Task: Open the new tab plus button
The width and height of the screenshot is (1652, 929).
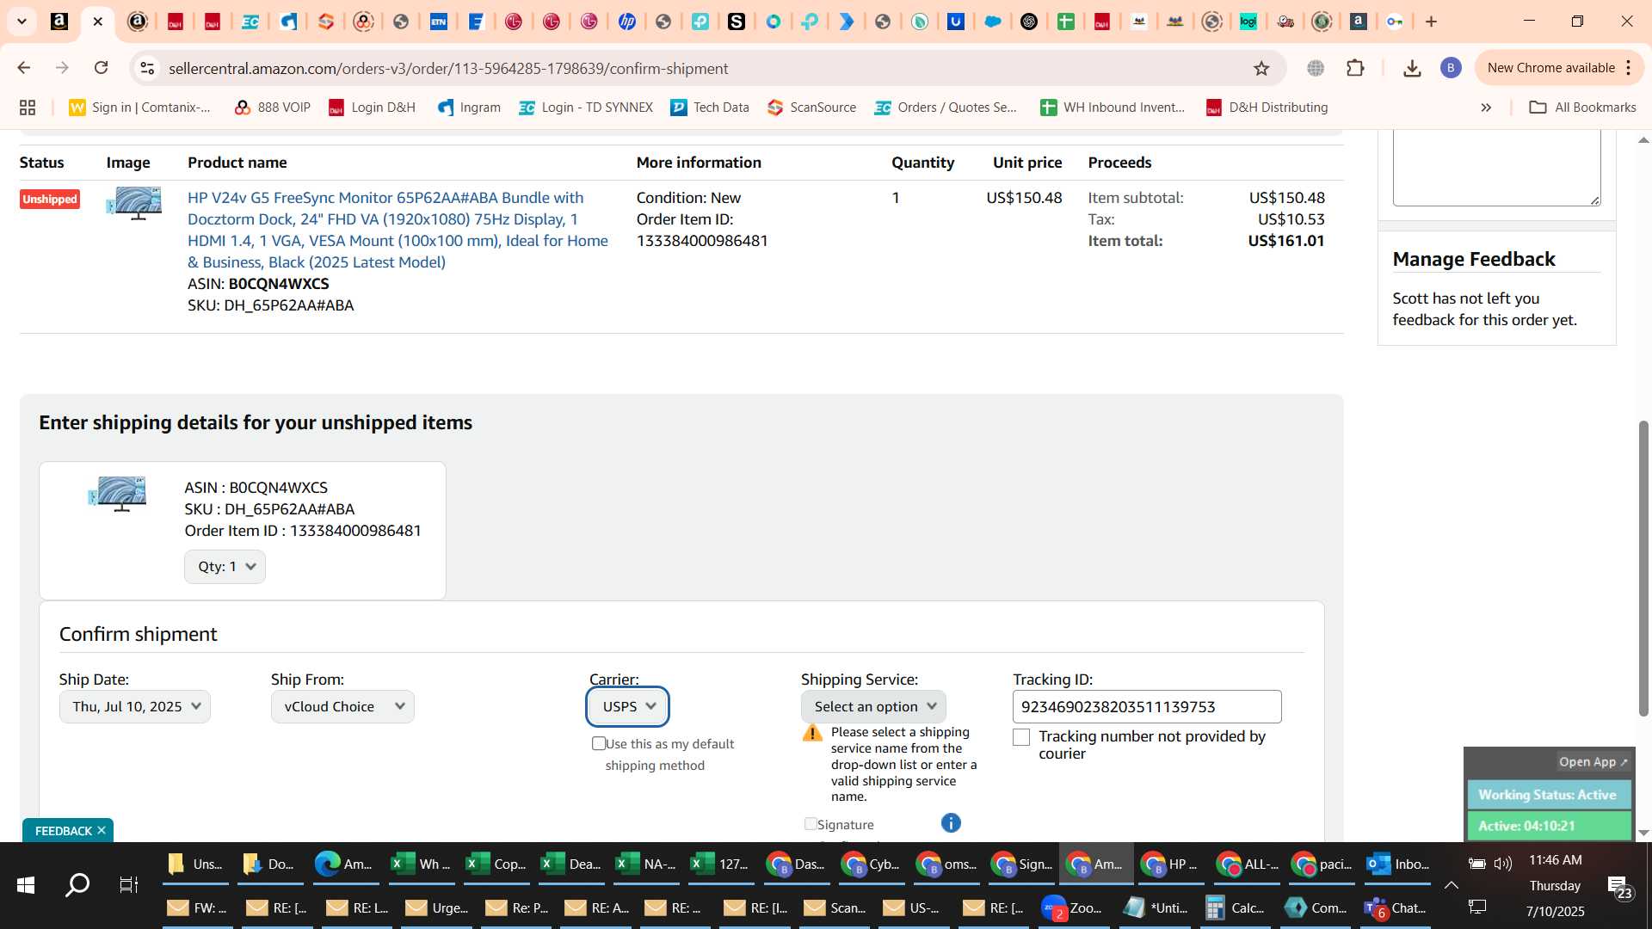Action: coord(1432,22)
